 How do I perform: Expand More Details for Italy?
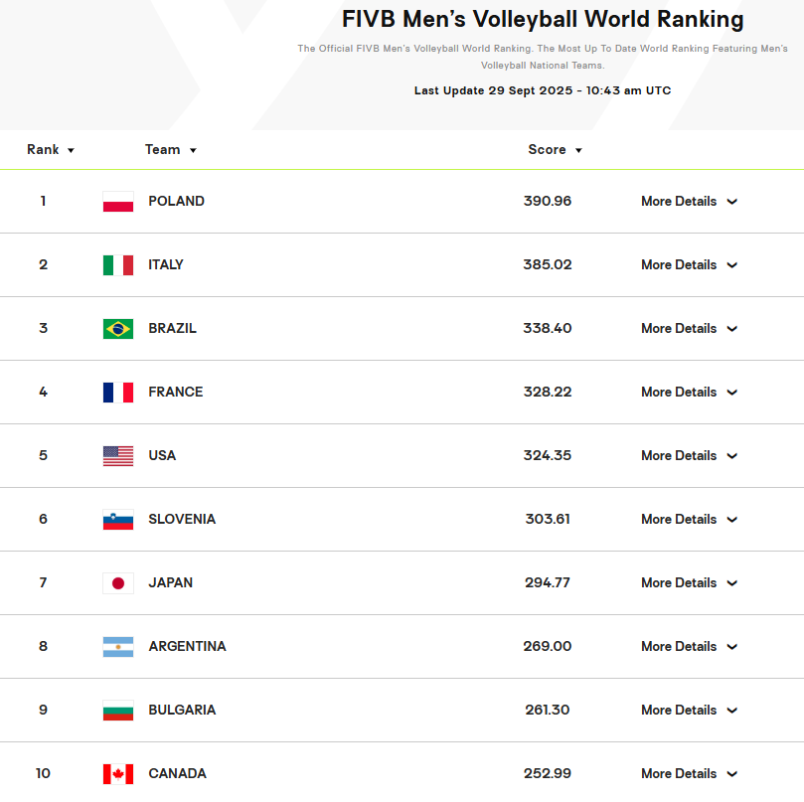(689, 265)
